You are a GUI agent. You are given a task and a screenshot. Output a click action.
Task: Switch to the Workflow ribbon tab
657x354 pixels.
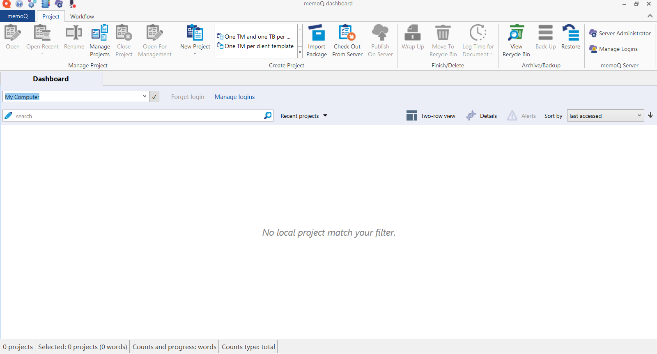82,16
